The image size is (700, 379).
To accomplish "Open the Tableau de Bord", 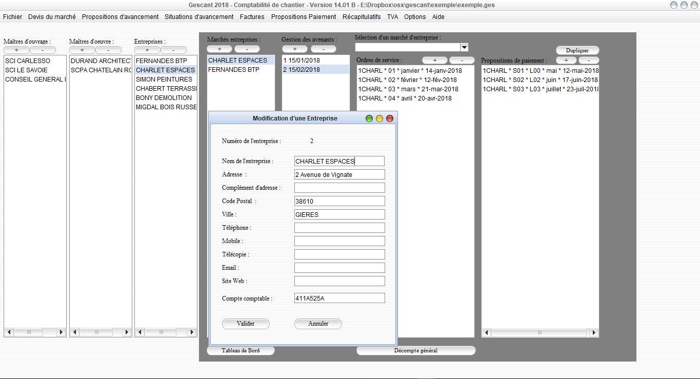I will (x=241, y=351).
